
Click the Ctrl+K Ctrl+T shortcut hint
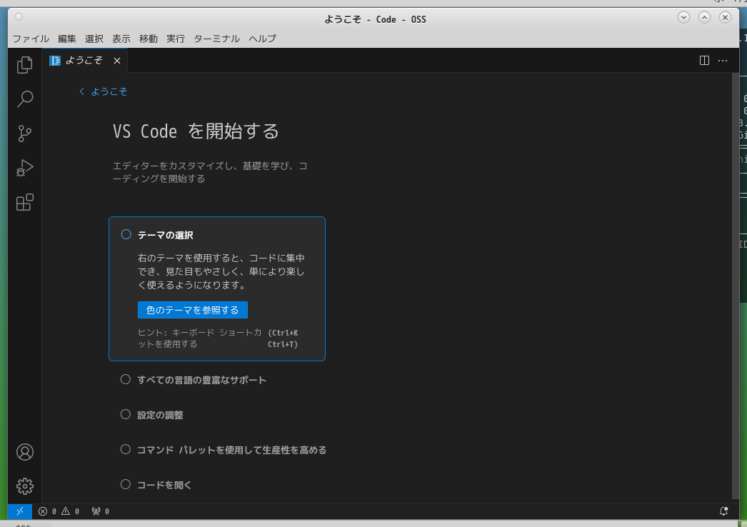(283, 338)
